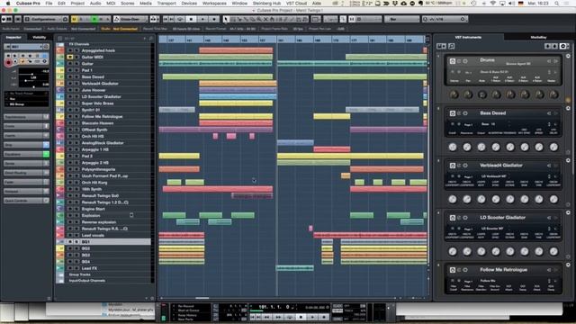Toggle Verblead4 Gladiator instrument power button
Screen dimensions: 576x324
pyautogui.click(x=453, y=166)
